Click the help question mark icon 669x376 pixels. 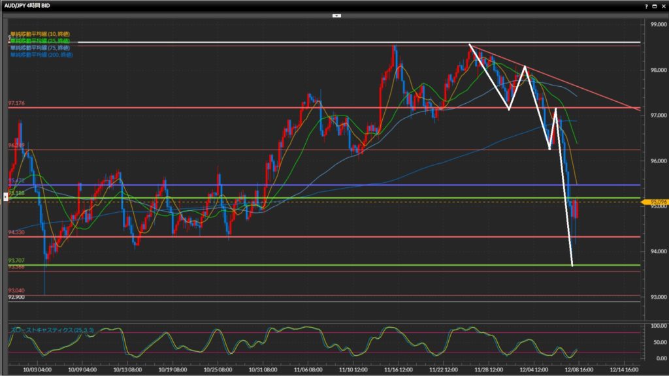(647, 5)
